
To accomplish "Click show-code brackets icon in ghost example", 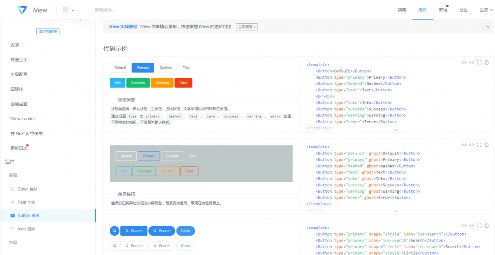I will pos(471,144).
